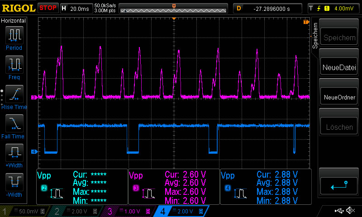Select the channel 2 2.00 V tab

point(75,211)
